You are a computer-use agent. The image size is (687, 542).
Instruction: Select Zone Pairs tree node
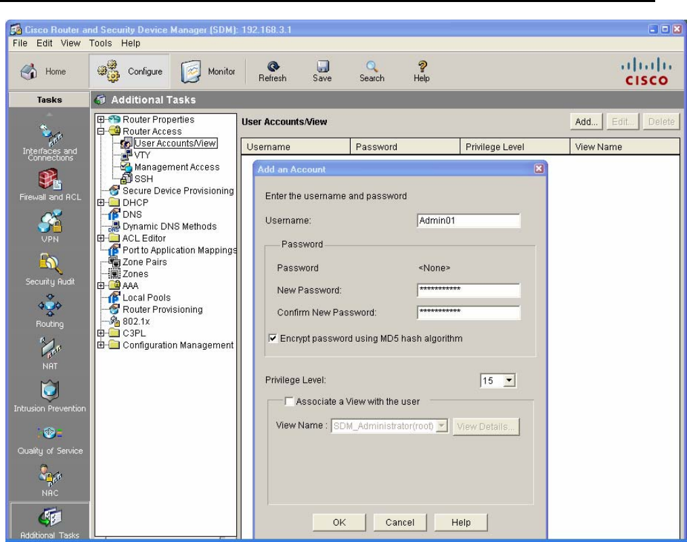click(x=144, y=262)
